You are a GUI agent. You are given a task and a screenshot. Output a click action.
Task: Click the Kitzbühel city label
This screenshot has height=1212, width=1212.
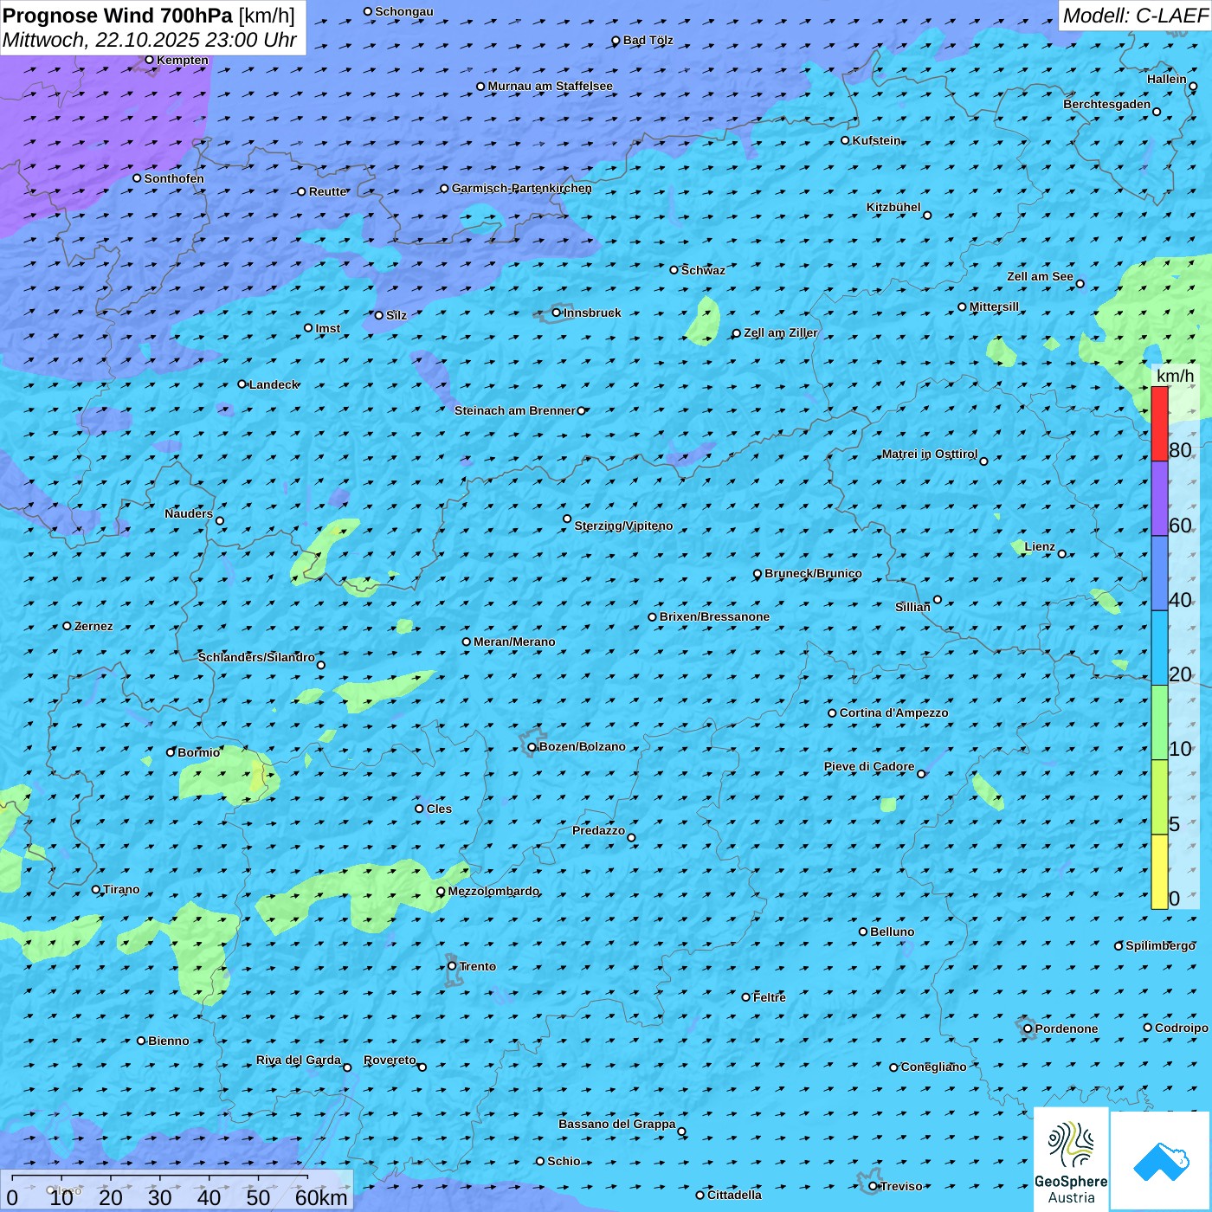pos(893,207)
